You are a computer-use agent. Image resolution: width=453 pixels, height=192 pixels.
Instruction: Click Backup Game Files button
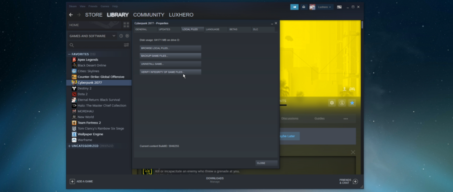click(x=170, y=56)
